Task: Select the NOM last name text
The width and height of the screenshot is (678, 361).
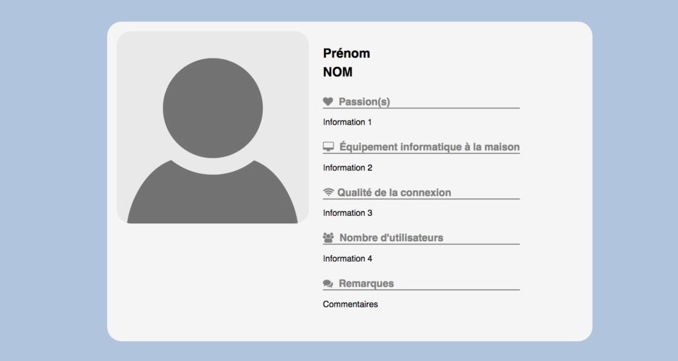Action: [x=338, y=72]
